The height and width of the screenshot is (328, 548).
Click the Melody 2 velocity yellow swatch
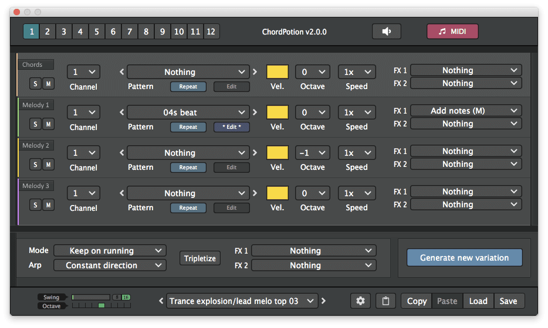coord(278,153)
